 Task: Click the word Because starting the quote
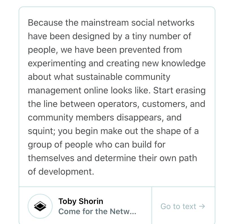[x=45, y=23]
